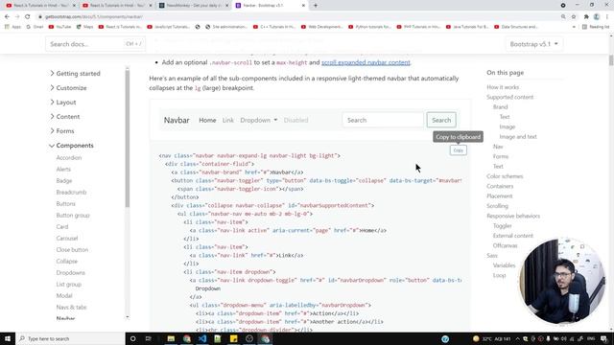This screenshot has width=614, height=345.
Task: Open the Maps bookmark
Action: pos(85,27)
